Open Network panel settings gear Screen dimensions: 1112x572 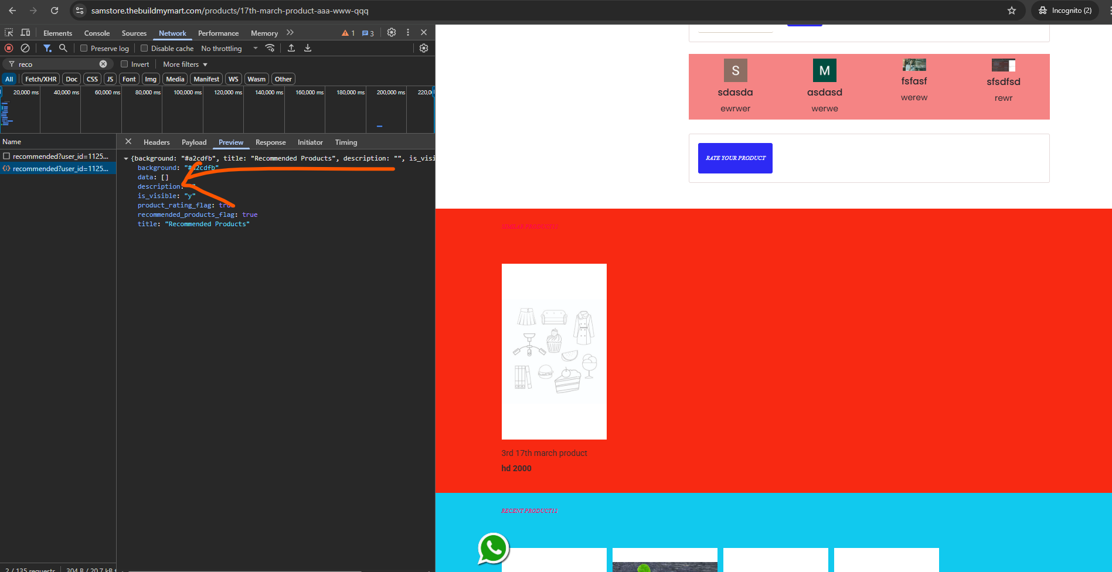424,48
